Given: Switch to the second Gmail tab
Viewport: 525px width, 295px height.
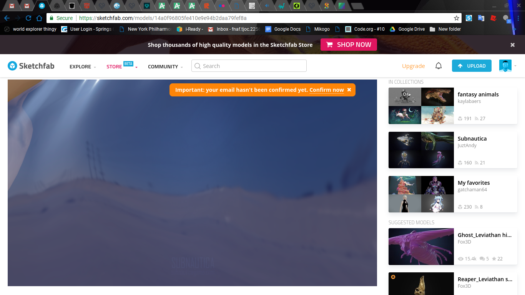Looking at the screenshot, I should [x=27, y=6].
